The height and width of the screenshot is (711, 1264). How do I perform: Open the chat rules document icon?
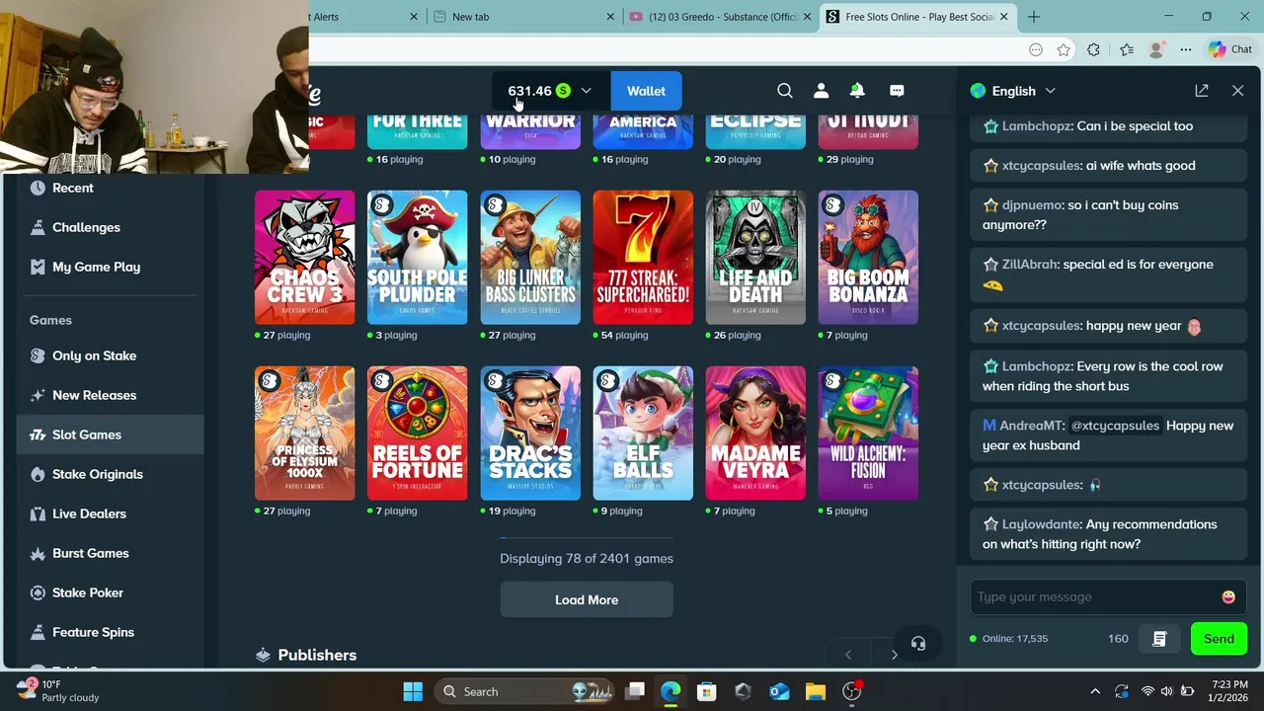coord(1159,639)
